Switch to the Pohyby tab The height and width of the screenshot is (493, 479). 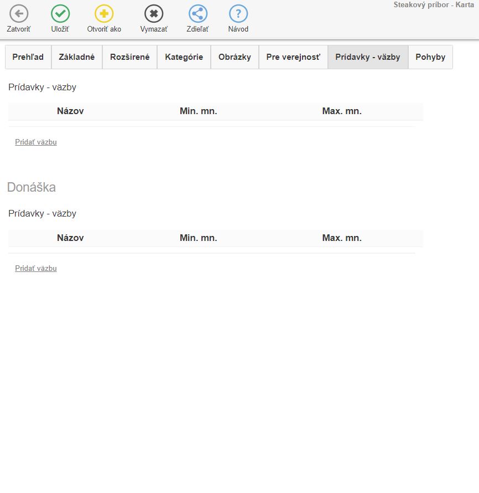pos(430,57)
